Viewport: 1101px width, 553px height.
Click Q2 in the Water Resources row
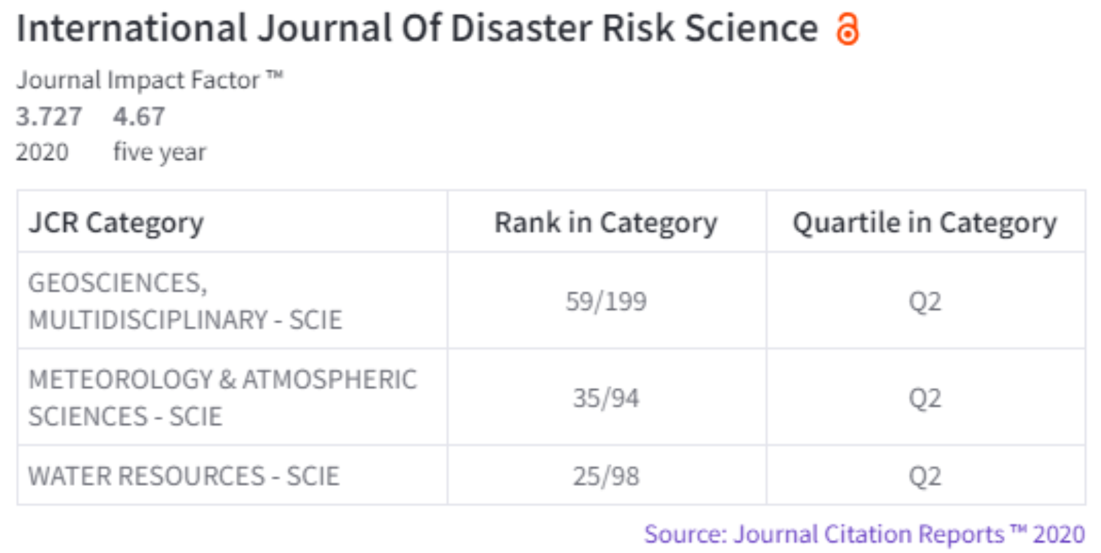pos(925,477)
